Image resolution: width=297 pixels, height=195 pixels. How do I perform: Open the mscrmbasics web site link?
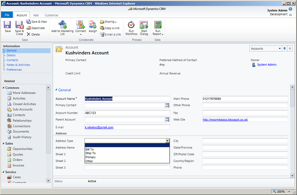[x=225, y=120]
